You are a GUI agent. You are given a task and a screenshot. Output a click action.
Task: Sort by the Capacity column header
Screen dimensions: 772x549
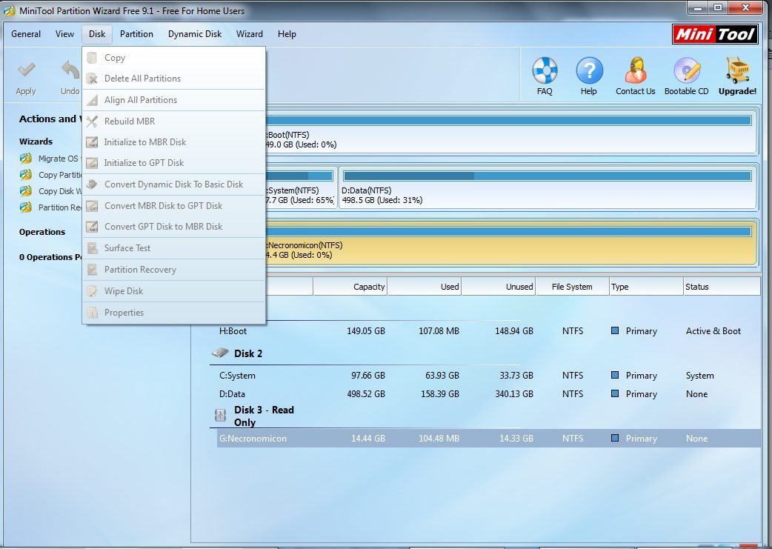tap(350, 287)
